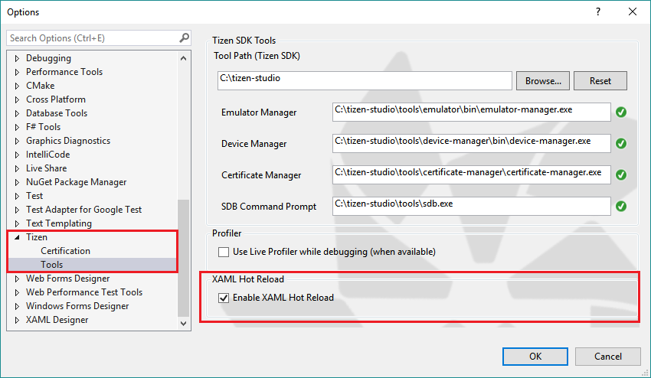Click the search magnifier icon in Search Options
The width and height of the screenshot is (651, 378).
pyautogui.click(x=184, y=37)
